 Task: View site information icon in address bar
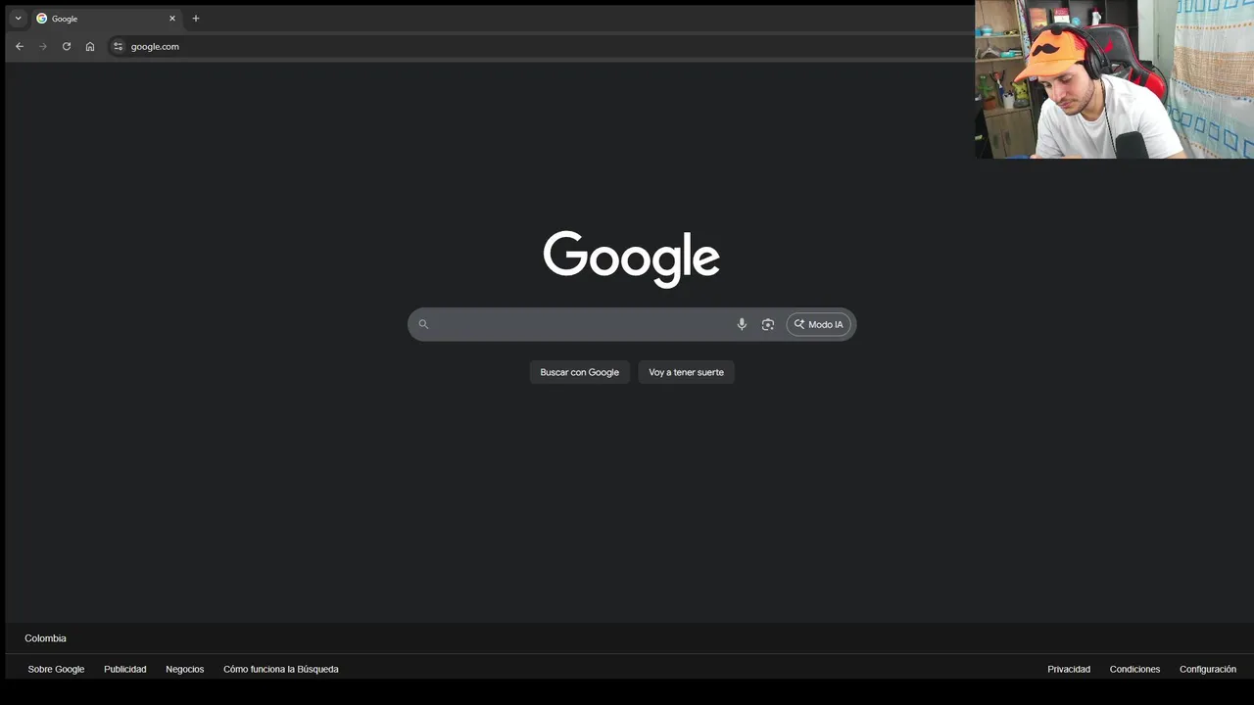pyautogui.click(x=118, y=46)
